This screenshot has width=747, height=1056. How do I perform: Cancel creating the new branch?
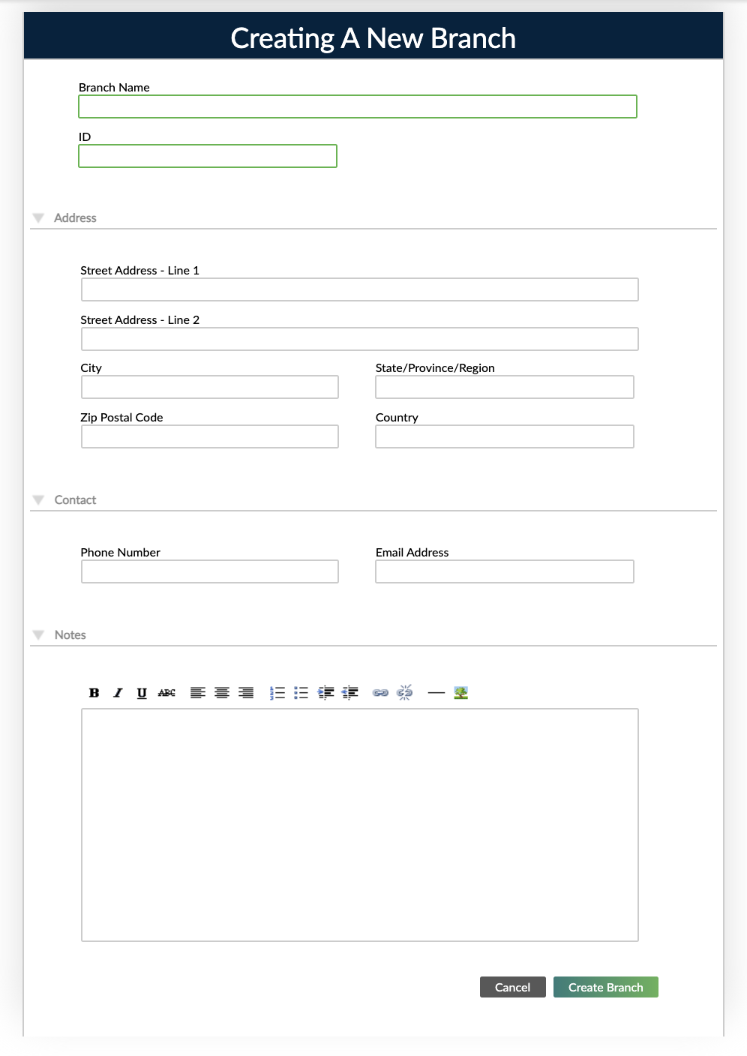512,987
